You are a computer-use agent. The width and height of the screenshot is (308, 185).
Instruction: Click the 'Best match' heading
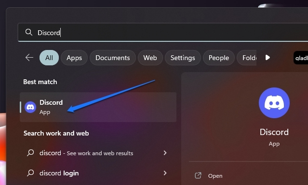[40, 82]
